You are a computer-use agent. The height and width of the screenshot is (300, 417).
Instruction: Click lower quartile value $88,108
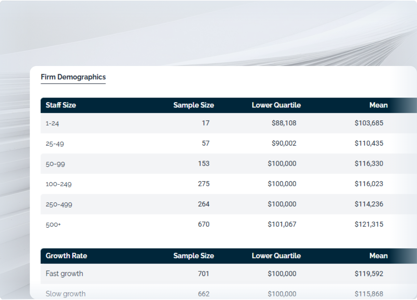pyautogui.click(x=284, y=123)
